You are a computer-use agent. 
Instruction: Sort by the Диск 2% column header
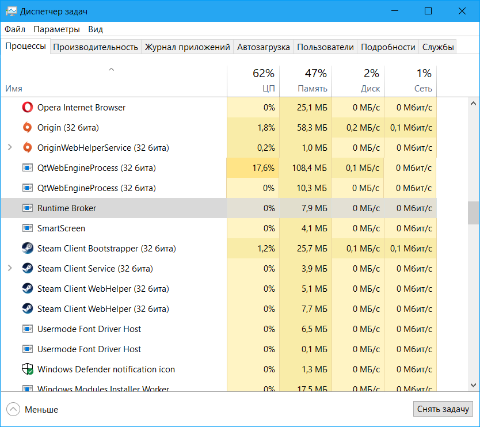pyautogui.click(x=358, y=81)
